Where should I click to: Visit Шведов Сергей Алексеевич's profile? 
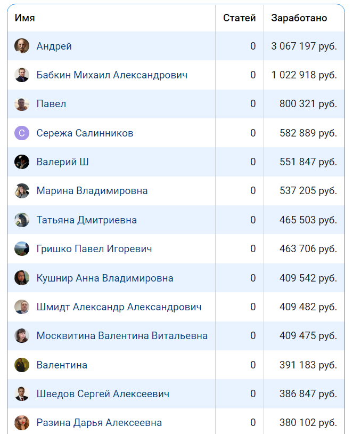(103, 394)
